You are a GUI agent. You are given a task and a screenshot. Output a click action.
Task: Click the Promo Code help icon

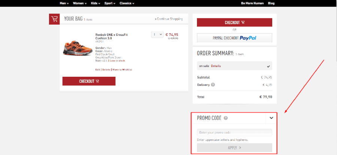(x=226, y=118)
